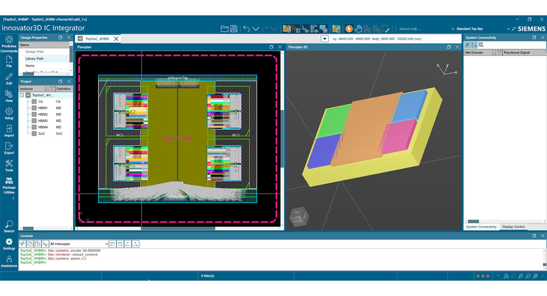Expand more sidebar items chevron
This screenshot has width=547, height=296.
click(x=13, y=198)
